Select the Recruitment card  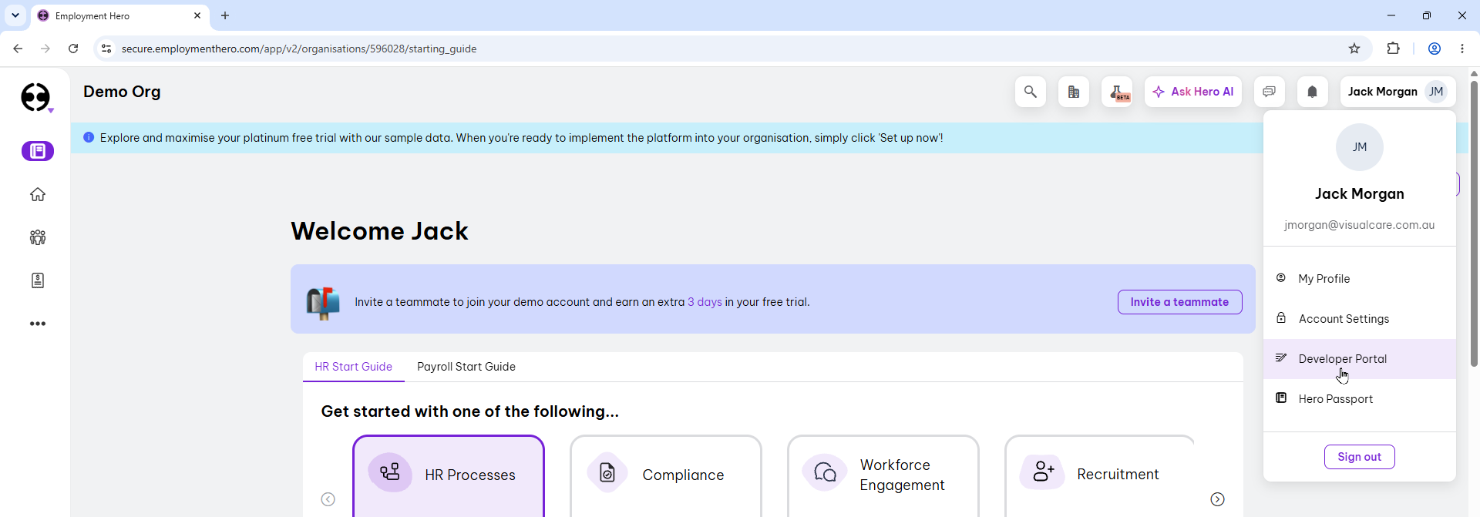[x=1101, y=476]
